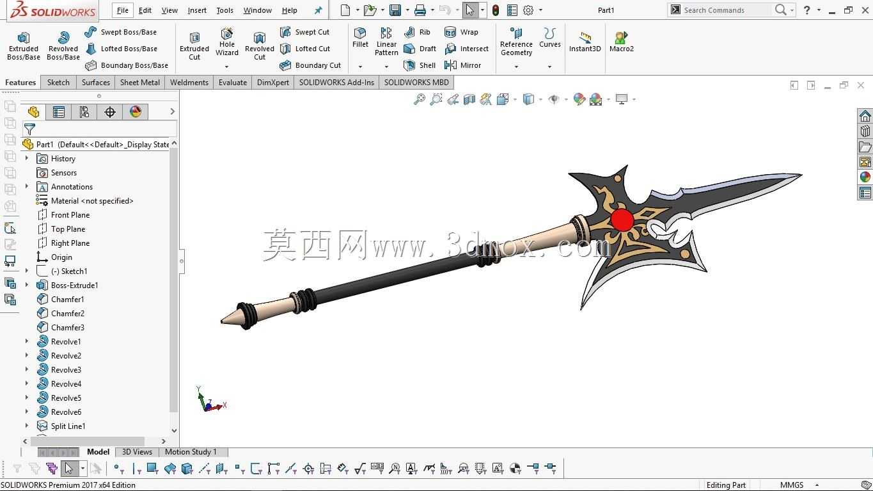Open the Insert menu
This screenshot has width=873, height=491.
point(197,10)
